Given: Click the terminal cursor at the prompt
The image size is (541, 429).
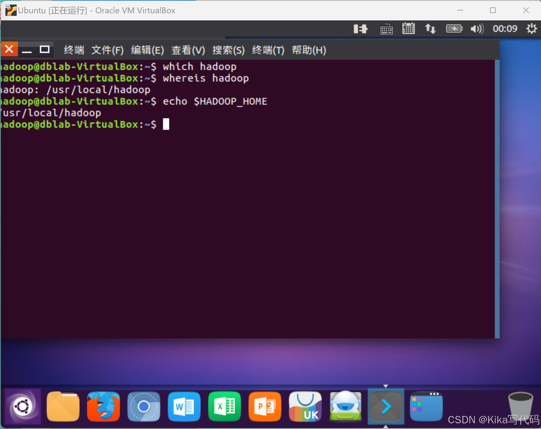Looking at the screenshot, I should click(x=166, y=124).
